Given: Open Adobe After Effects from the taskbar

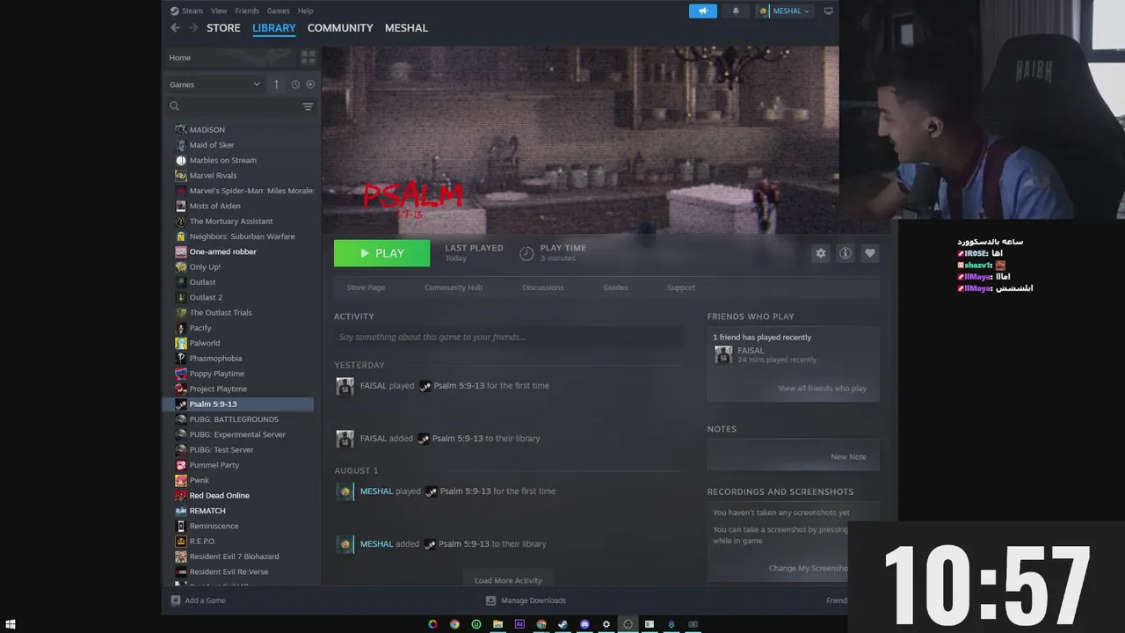Looking at the screenshot, I should [x=519, y=624].
